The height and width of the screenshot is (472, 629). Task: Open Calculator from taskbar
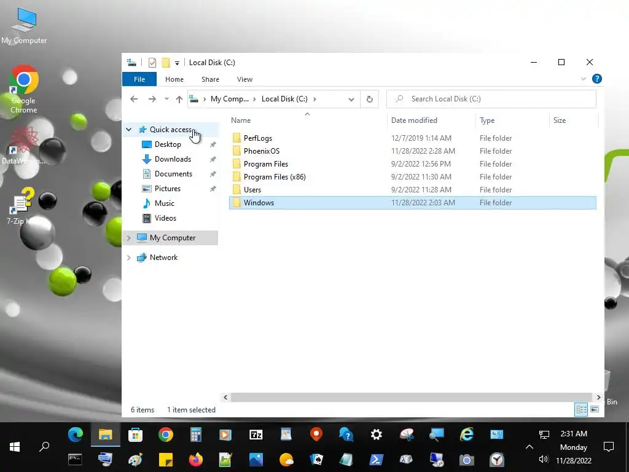tap(195, 435)
